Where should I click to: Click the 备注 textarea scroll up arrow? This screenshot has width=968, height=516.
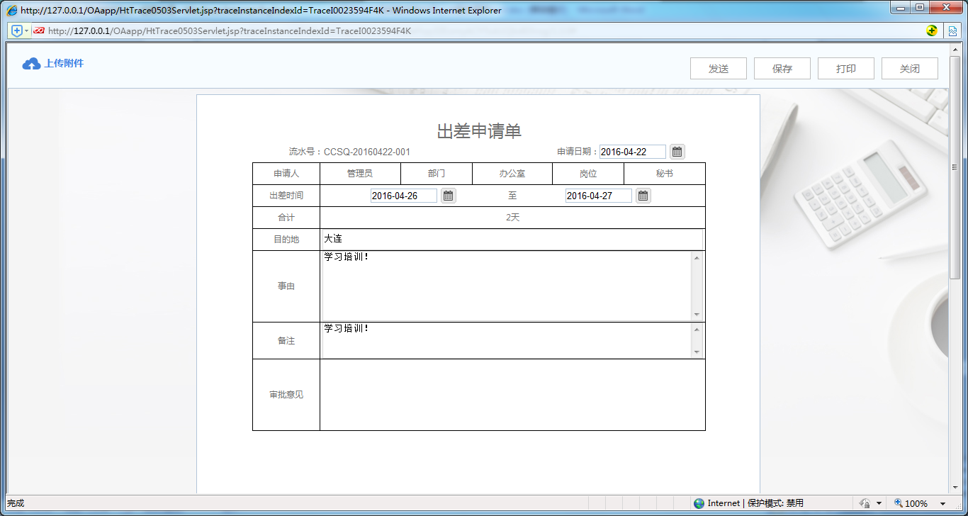(697, 330)
